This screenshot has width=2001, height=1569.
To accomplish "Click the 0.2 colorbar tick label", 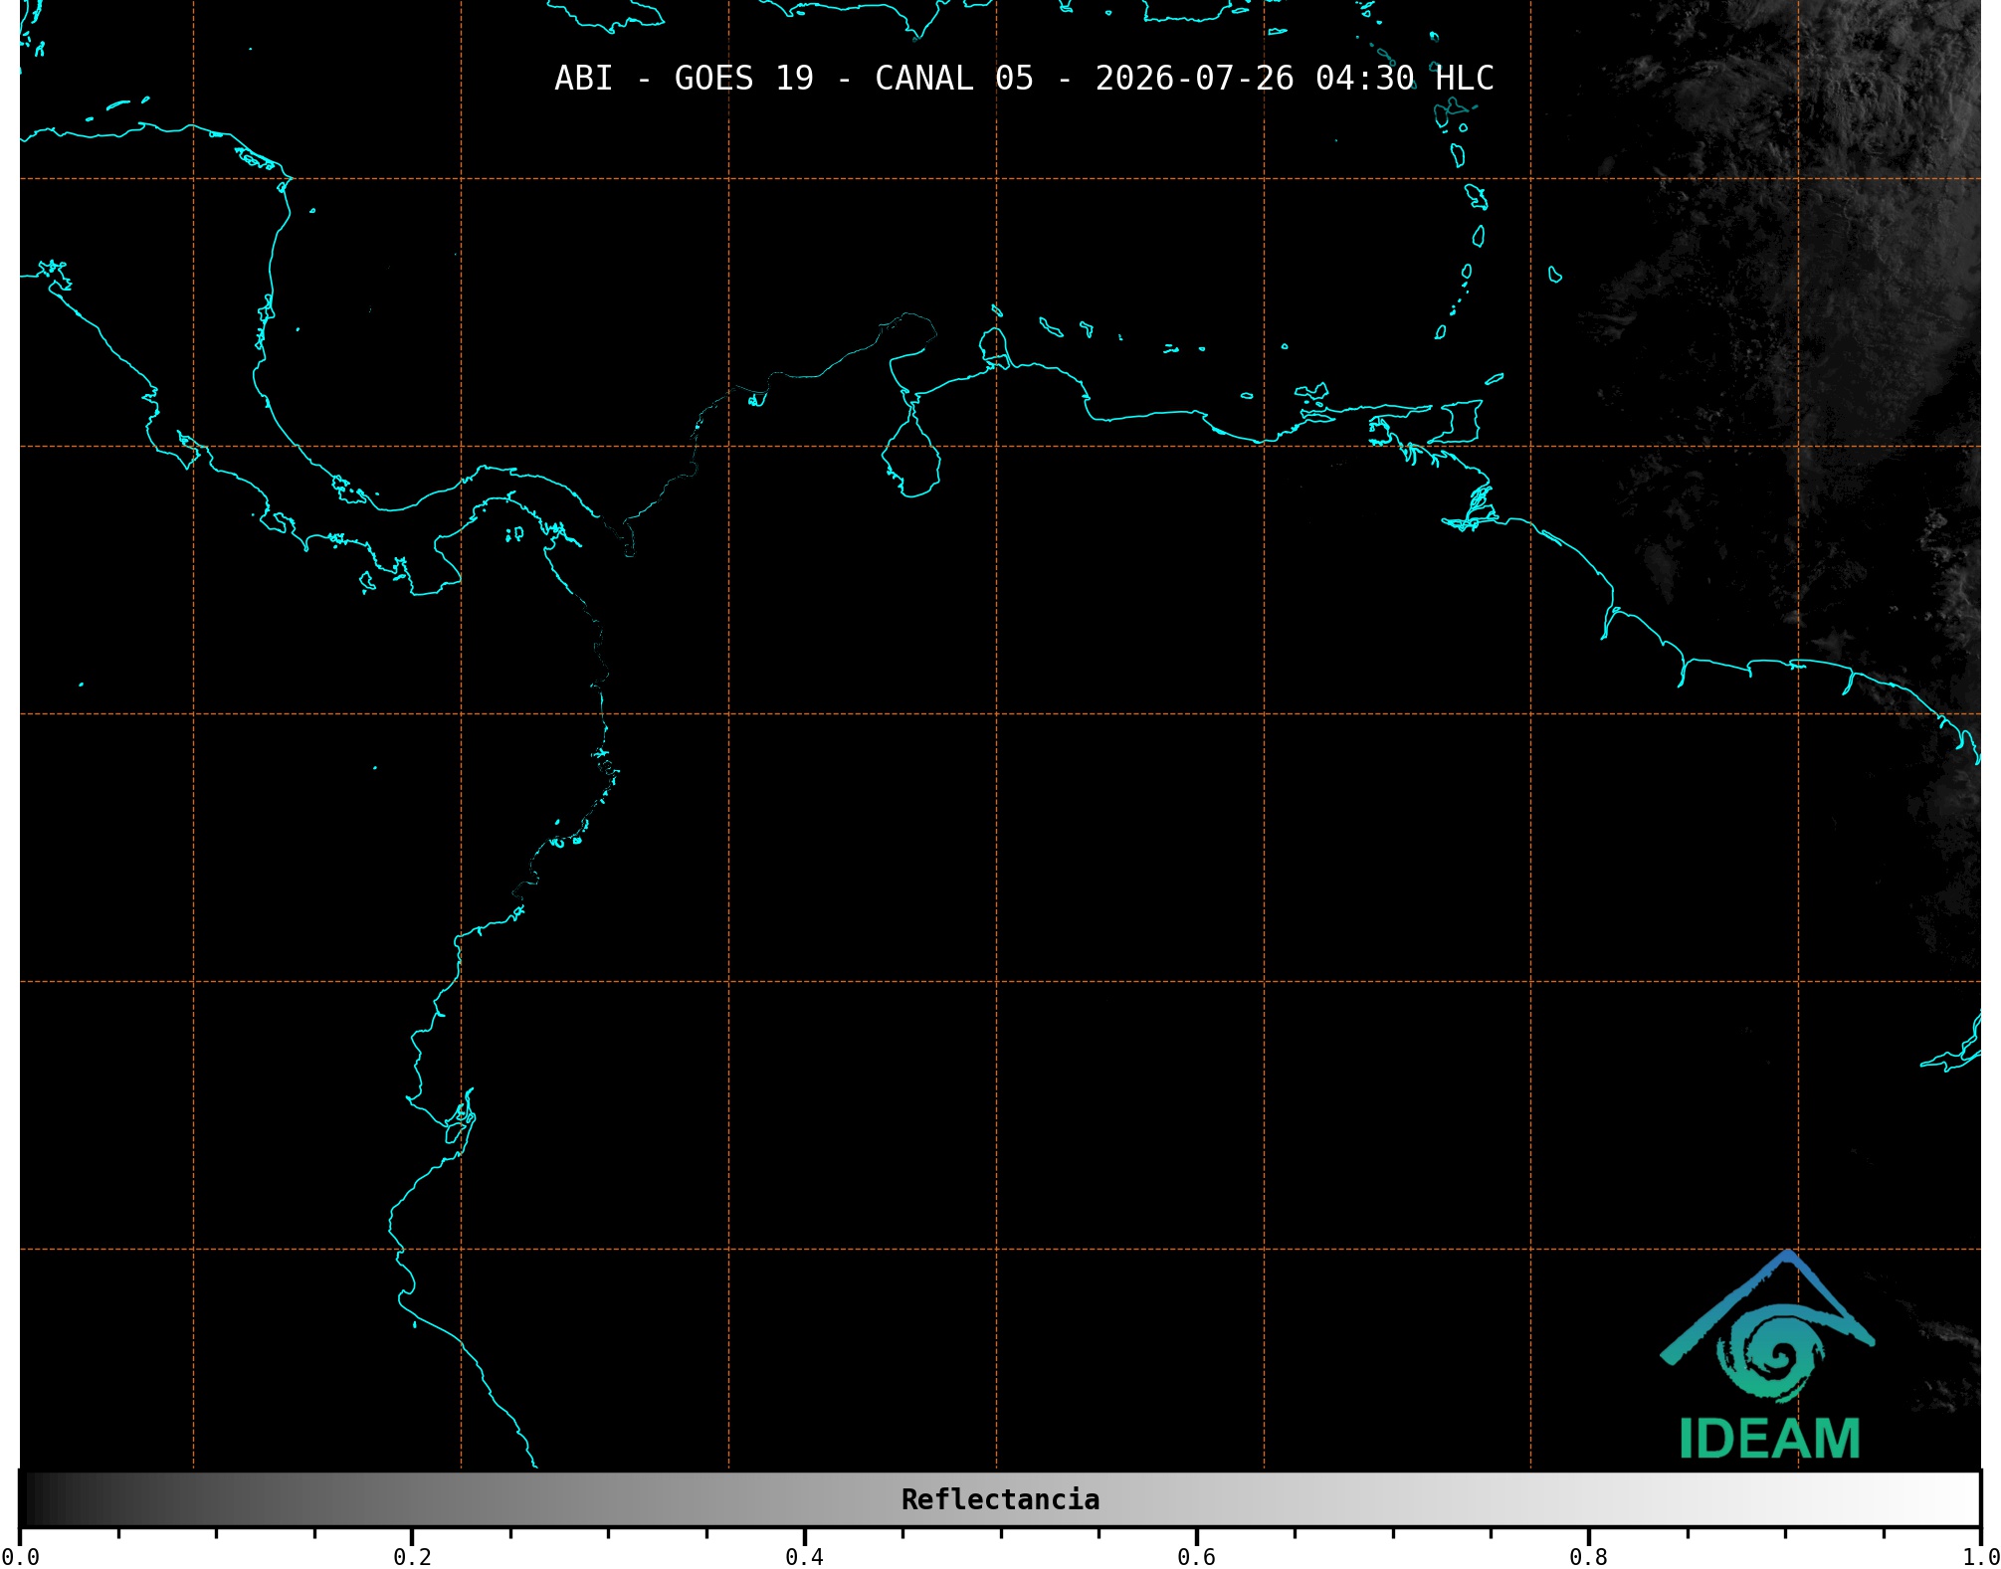I will click(412, 1557).
